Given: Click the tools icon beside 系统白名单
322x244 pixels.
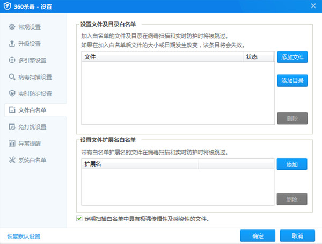Looking at the screenshot, I should (12, 160).
